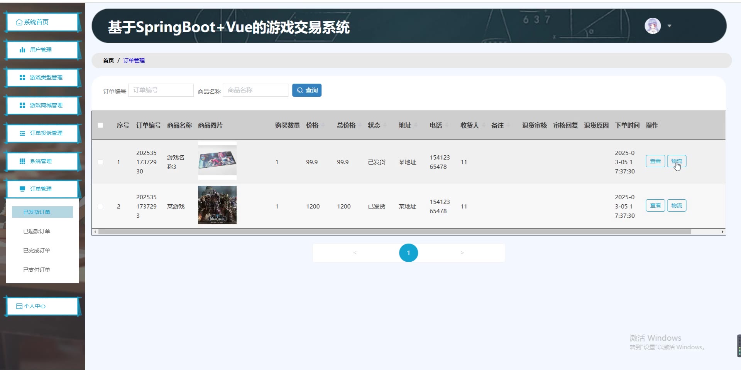This screenshot has height=370, width=741.
Task: Click the 商品名称 column header
Action: tap(179, 125)
